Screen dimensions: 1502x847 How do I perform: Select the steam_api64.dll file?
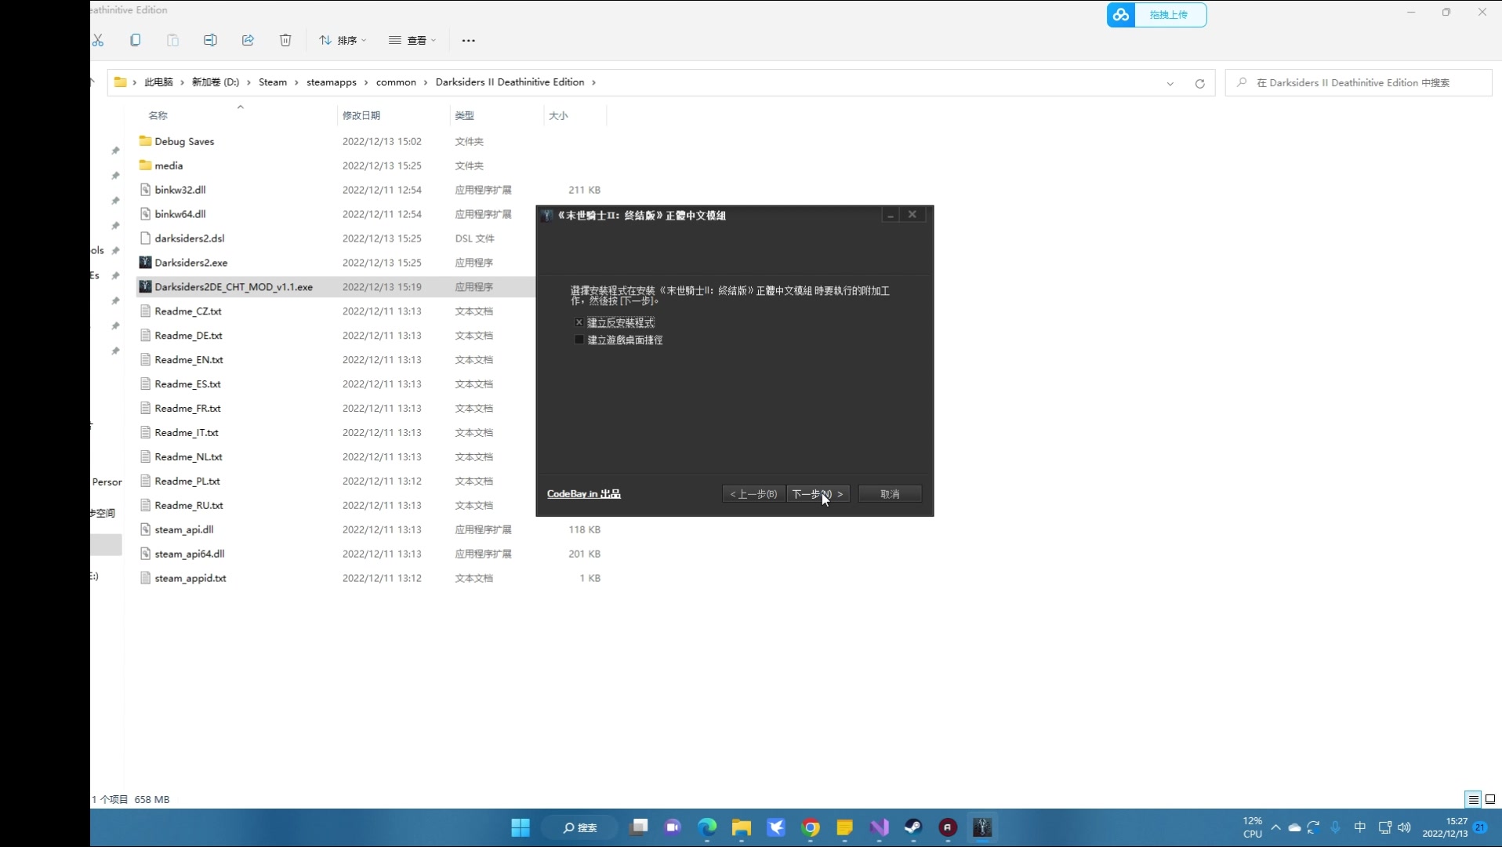coord(189,554)
